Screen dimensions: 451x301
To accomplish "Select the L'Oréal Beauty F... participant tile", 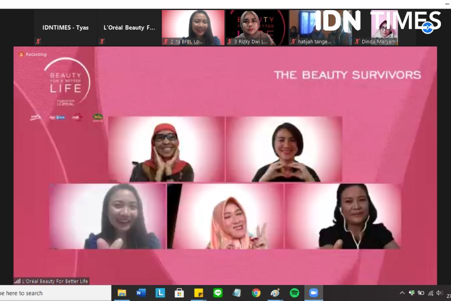I will click(x=129, y=28).
